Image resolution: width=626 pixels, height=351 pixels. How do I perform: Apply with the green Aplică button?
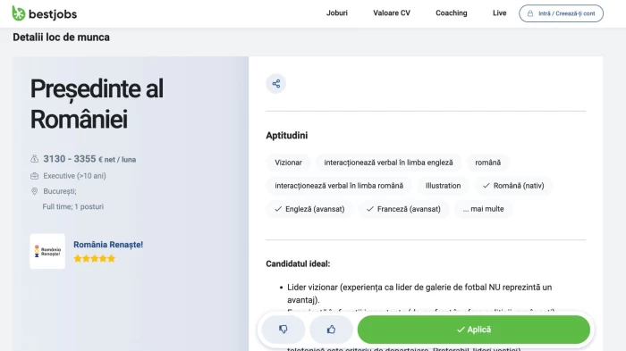point(473,330)
